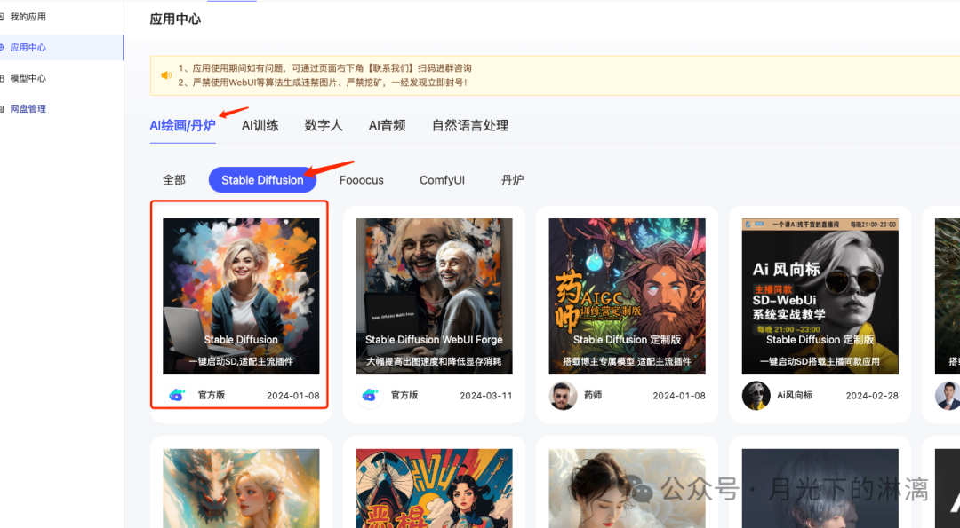Open 我的应用 in the sidebar
960x528 pixels.
[28, 17]
